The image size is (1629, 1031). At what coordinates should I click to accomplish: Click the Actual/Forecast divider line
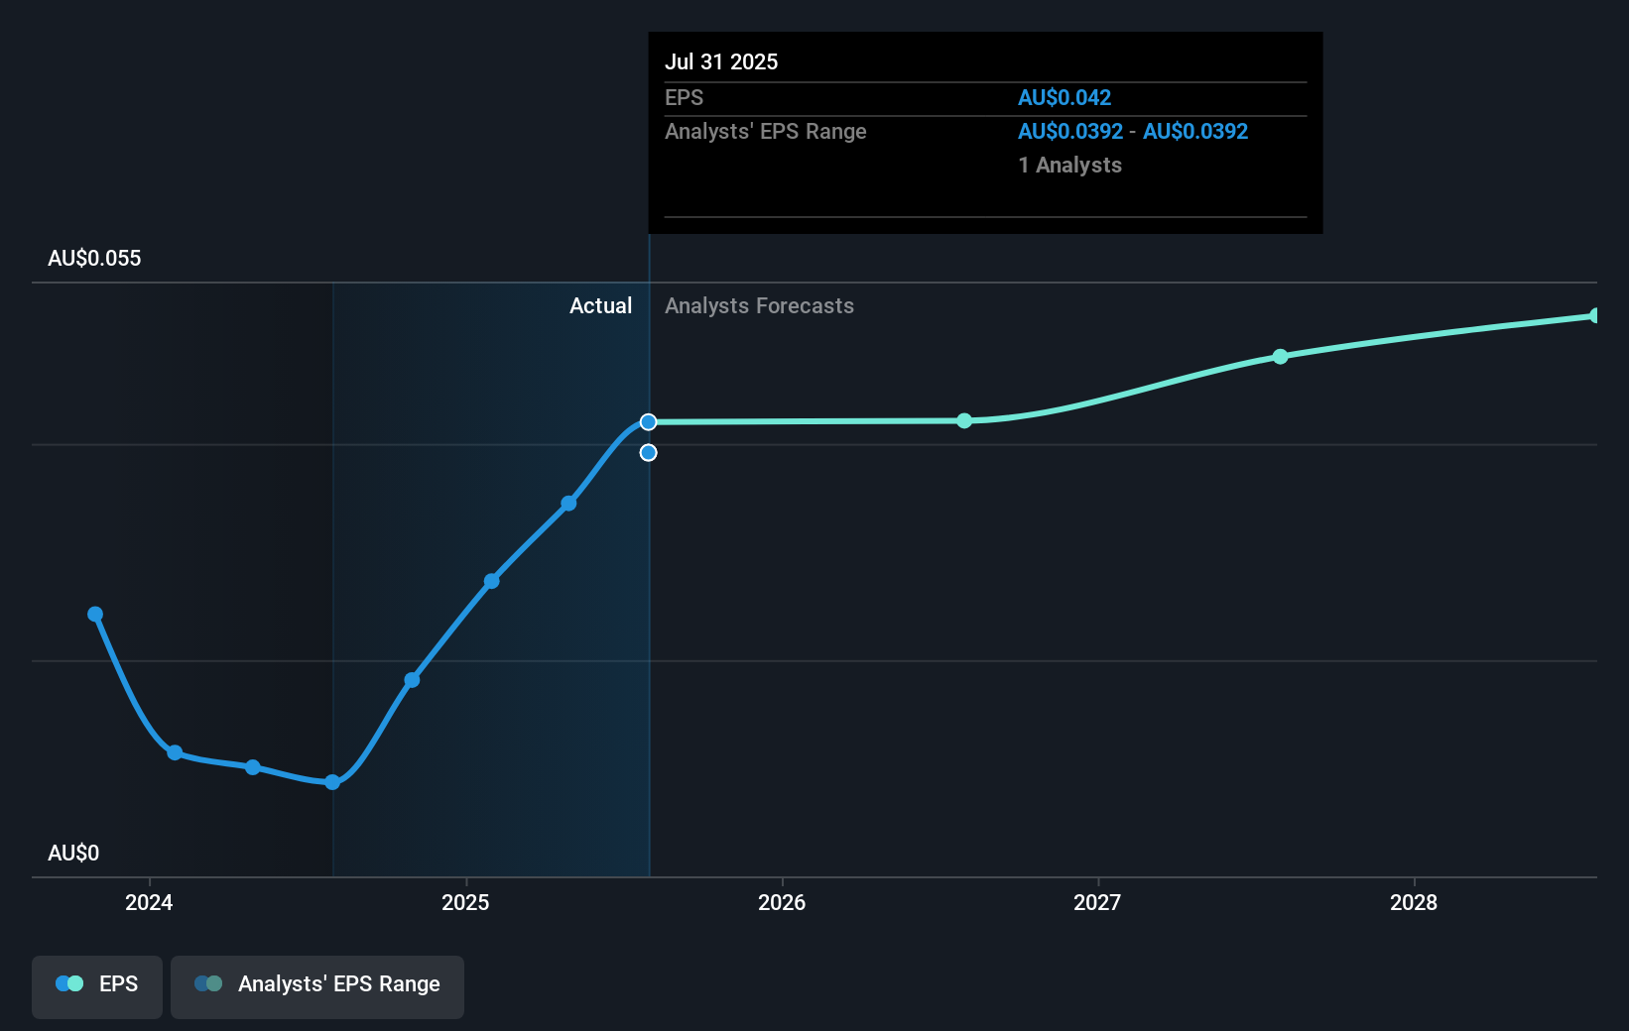[649, 595]
